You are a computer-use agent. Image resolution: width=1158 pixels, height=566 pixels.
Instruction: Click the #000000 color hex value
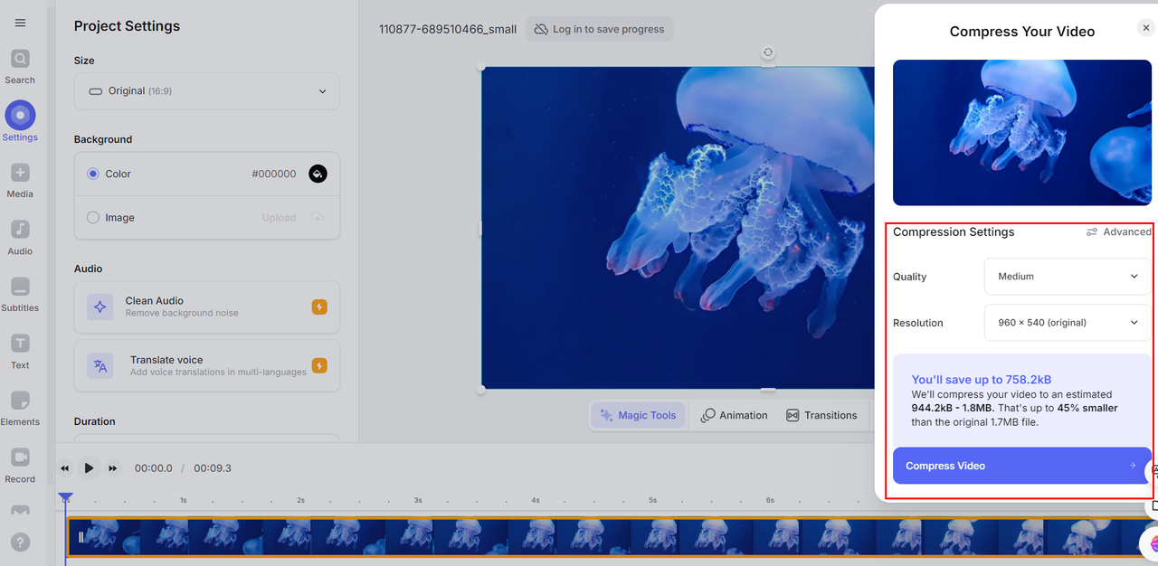274,174
